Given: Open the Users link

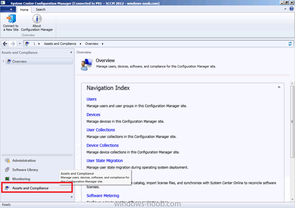Looking at the screenshot, I should click(92, 99).
